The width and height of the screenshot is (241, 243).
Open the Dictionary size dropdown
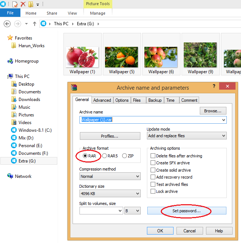pyautogui.click(x=137, y=193)
